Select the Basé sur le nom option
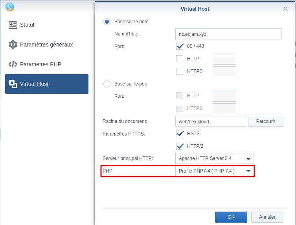 coord(107,22)
